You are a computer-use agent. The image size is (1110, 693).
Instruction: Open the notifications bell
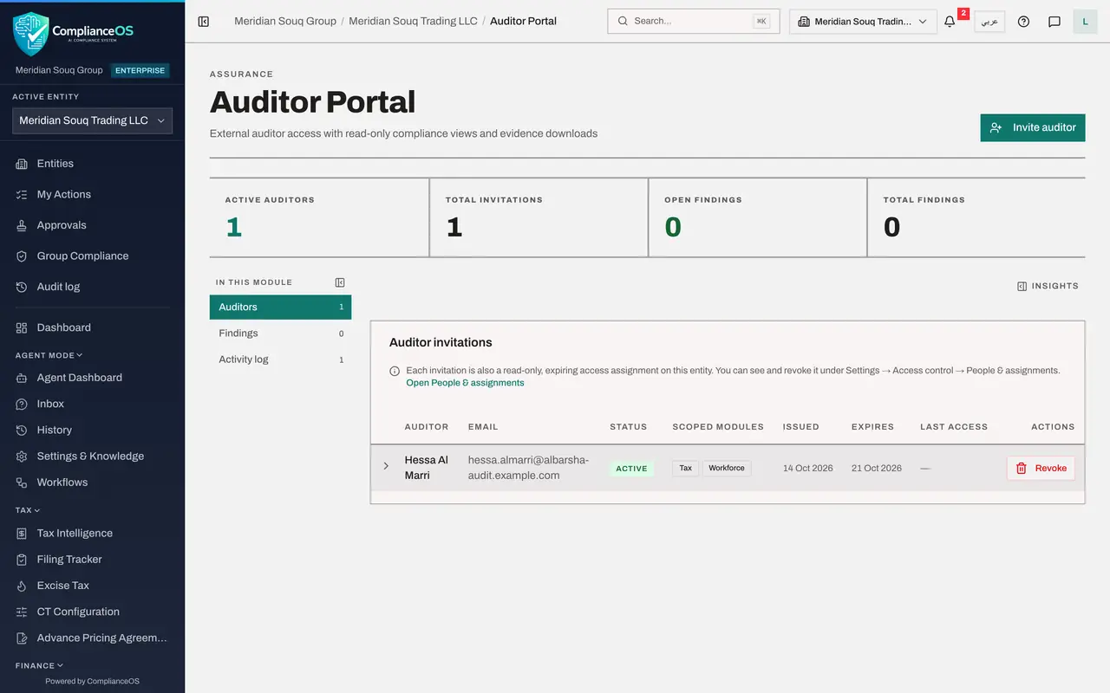pyautogui.click(x=950, y=22)
